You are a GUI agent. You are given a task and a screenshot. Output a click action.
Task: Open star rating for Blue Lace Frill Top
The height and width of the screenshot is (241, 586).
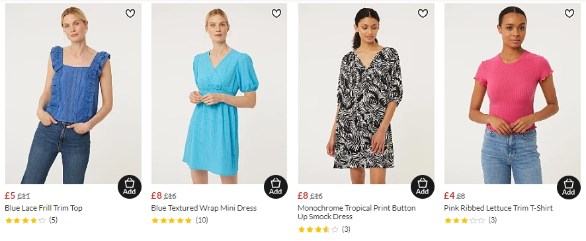click(31, 220)
